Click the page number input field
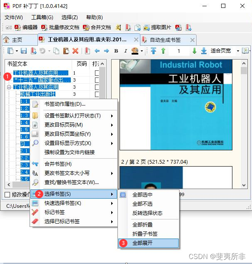The image size is (252, 264). pos(179,51)
